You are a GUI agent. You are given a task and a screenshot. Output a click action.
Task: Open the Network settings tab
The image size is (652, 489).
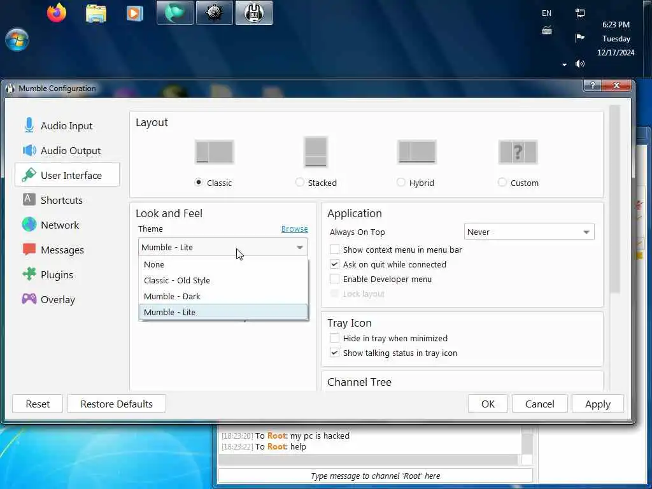tap(67, 225)
